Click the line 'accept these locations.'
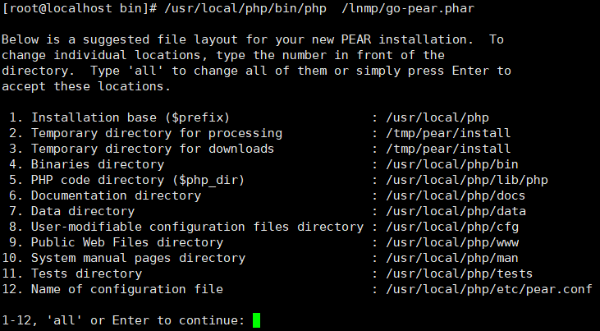Screen dimensions: 600x331 (86, 86)
